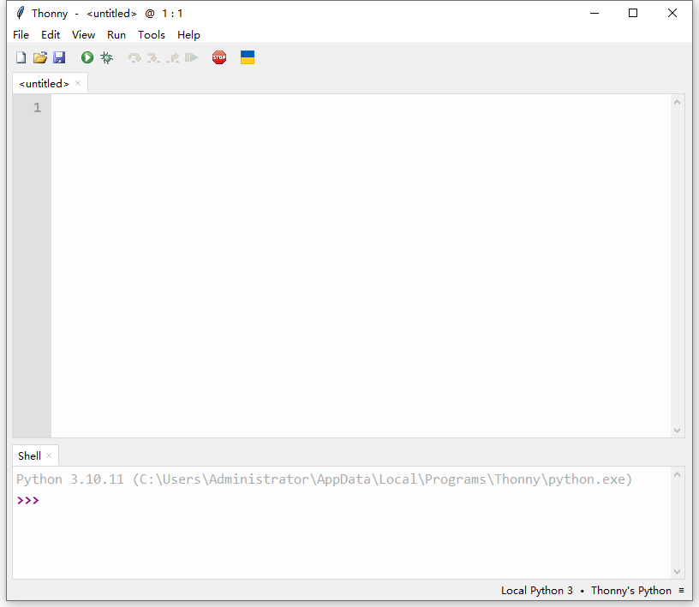
Task: Click the editor scrollbar up arrow
Action: 677,102
